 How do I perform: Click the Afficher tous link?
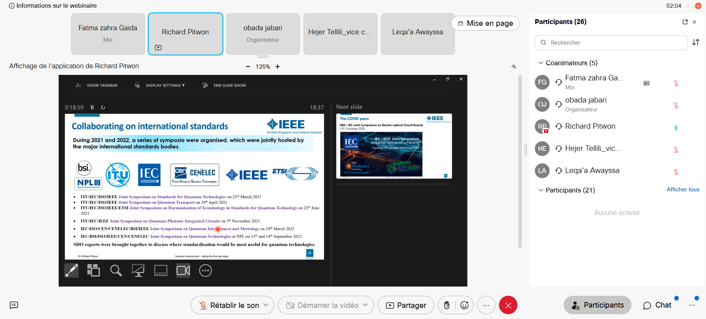(x=683, y=190)
